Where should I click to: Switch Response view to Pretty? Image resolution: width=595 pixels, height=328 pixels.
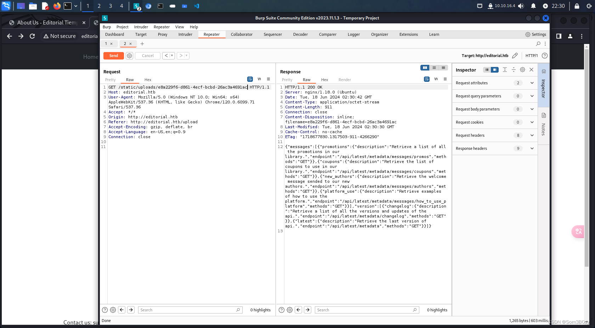coord(287,80)
